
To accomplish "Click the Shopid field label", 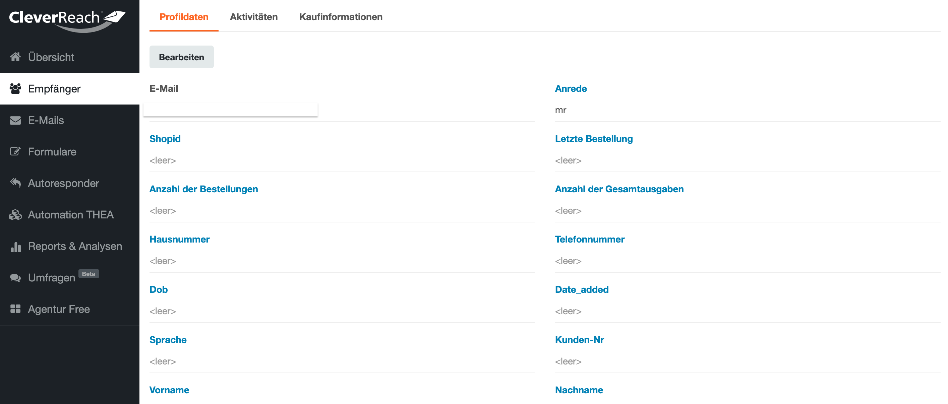I will click(165, 139).
